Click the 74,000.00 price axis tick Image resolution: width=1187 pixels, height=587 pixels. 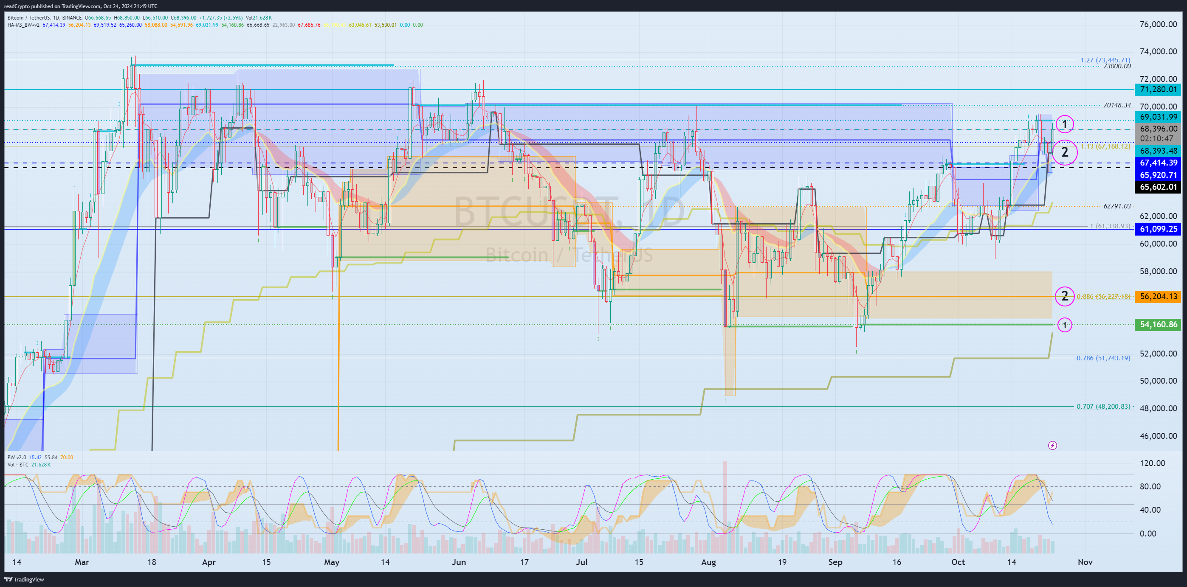point(1158,51)
